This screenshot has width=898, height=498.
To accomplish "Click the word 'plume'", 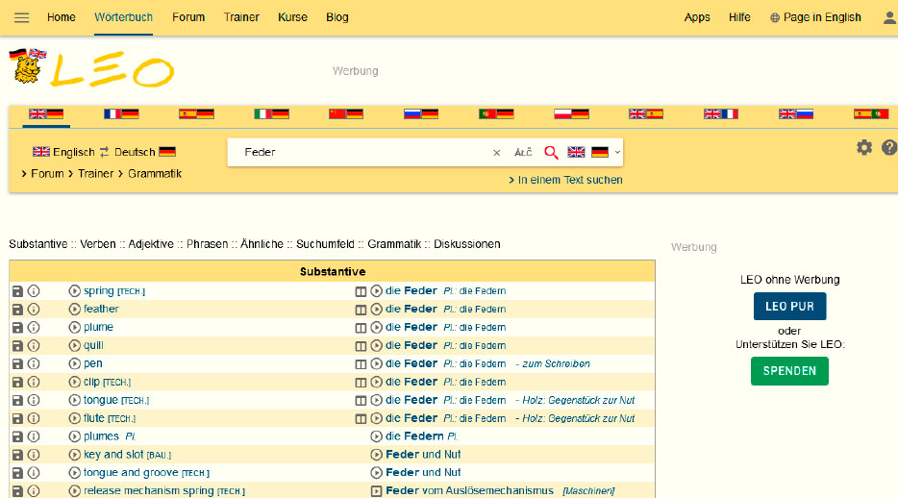I will point(98,327).
